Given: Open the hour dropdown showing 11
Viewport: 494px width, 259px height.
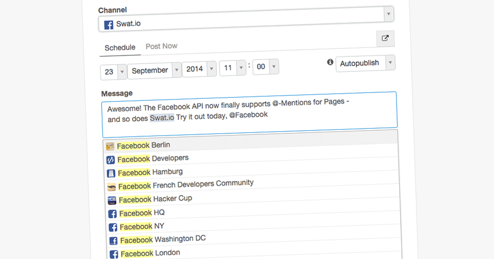Looking at the screenshot, I should pos(233,67).
